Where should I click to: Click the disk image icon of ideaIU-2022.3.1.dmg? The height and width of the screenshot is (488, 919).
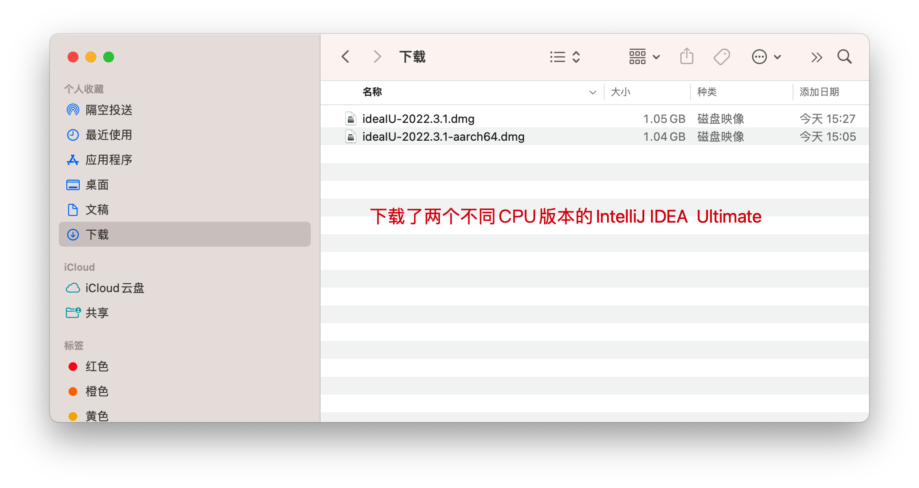pyautogui.click(x=351, y=119)
